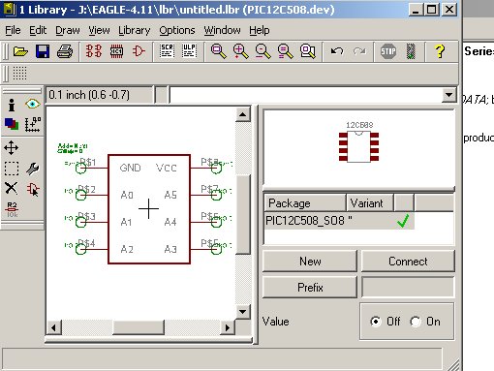Open the Symbol editor gate icon
Viewport: 494px width, 371px height.
coord(139,51)
